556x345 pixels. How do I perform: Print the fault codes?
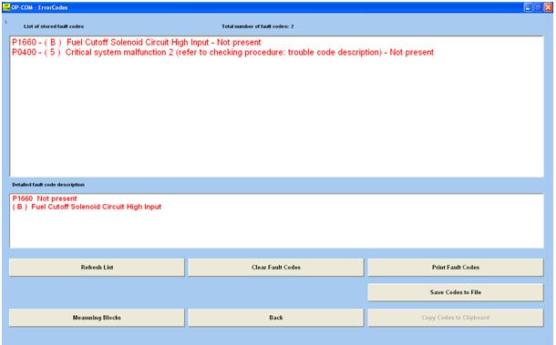click(x=456, y=268)
